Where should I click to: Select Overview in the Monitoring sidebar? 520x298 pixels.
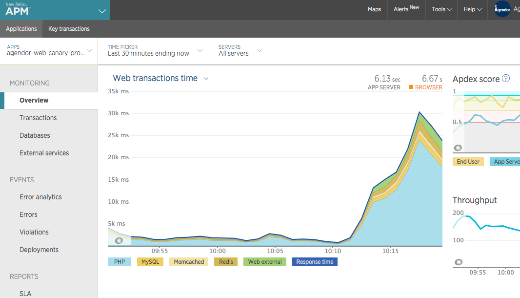49,100
